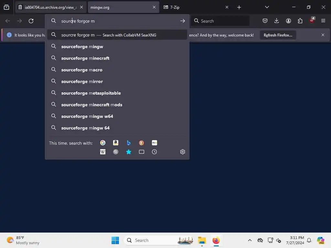Click the Windows taskbar Search box
The image size is (331, 248).
[x=158, y=240]
